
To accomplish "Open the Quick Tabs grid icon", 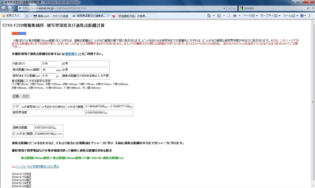I will pos(27,16).
